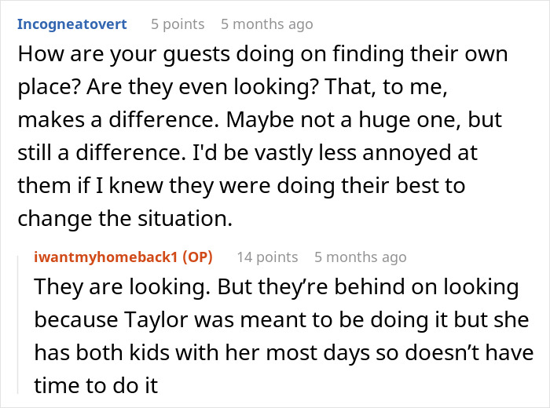Open iwantmyhomeback1's user profile
This screenshot has width=550, height=408.
click(105, 257)
